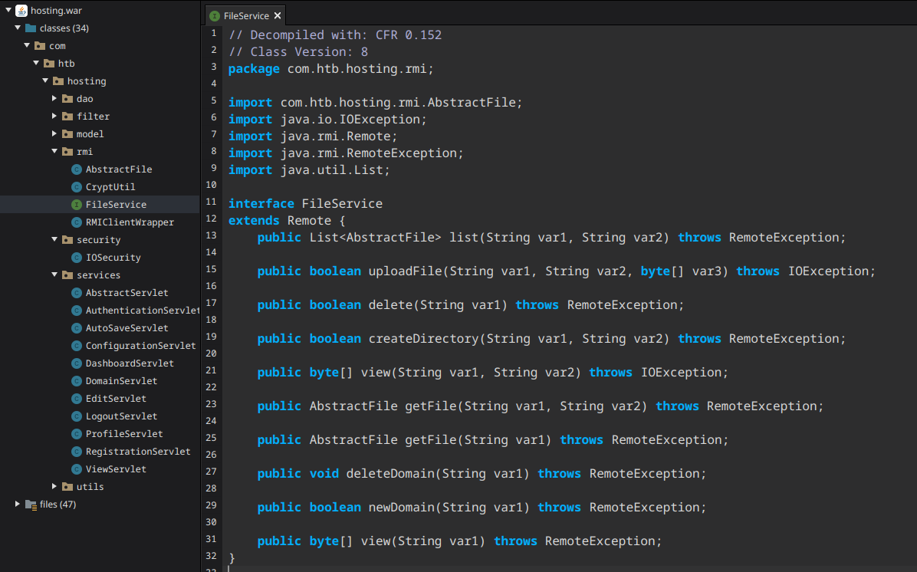Click the CFR 0.152 decompiler comment
The width and height of the screenshot is (917, 572).
coord(335,35)
